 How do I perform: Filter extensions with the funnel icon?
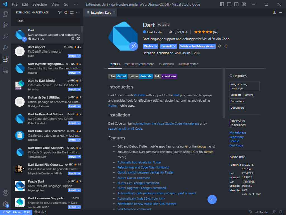coord(60,12)
